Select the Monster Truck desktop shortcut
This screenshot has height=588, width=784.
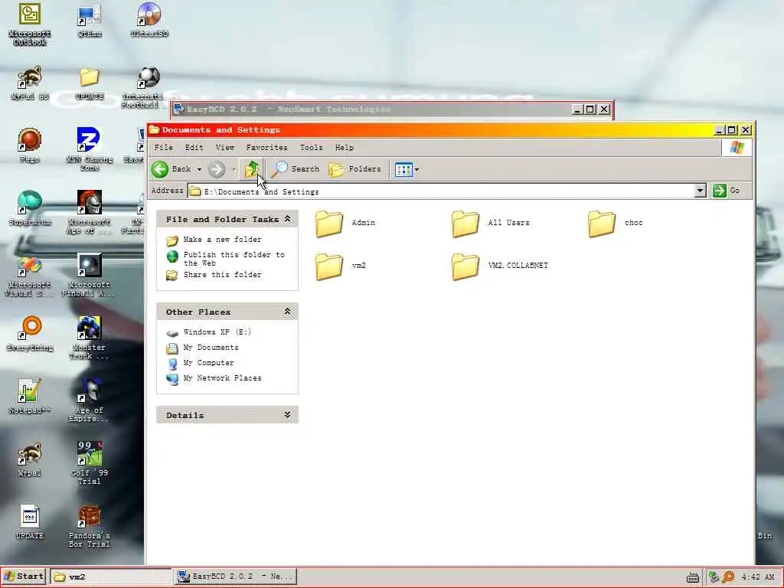(90, 339)
